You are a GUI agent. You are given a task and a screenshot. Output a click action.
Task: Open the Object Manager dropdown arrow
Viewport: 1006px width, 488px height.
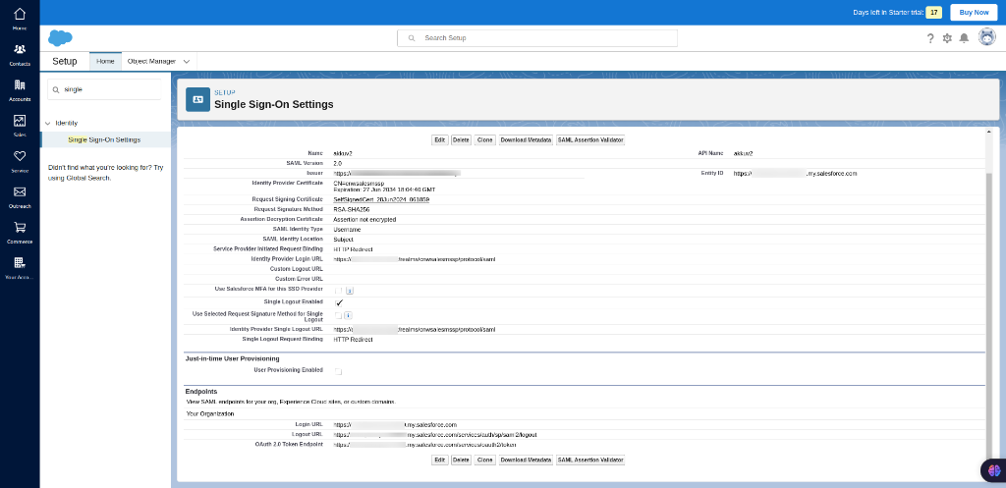[x=187, y=62]
